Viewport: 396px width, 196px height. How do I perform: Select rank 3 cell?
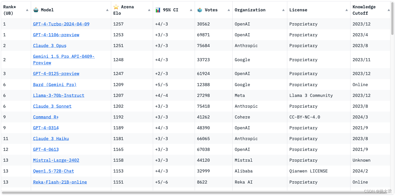[x=16, y=74]
